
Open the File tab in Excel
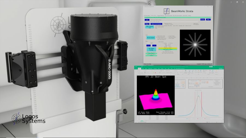(136, 68)
